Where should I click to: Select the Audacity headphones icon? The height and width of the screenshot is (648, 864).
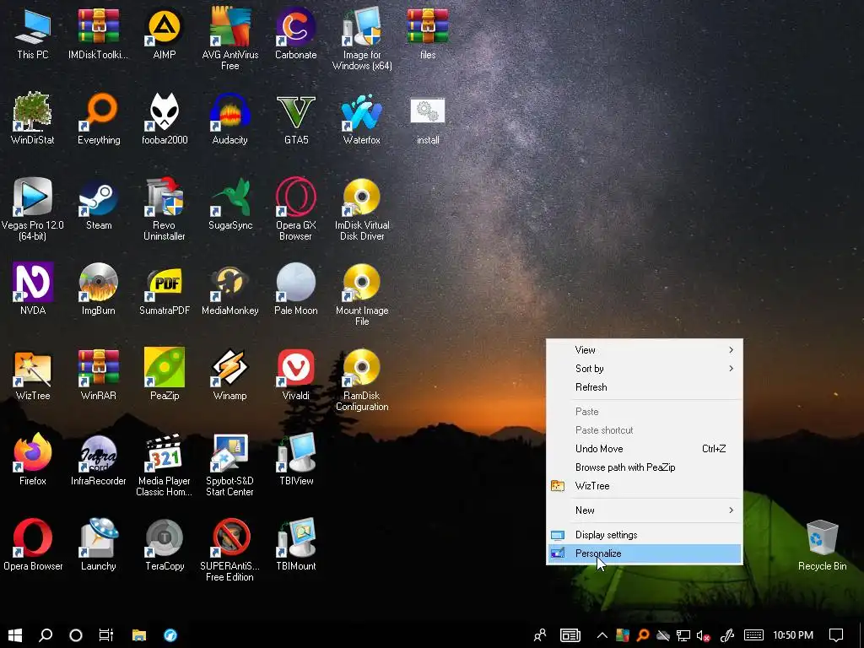pyautogui.click(x=229, y=112)
